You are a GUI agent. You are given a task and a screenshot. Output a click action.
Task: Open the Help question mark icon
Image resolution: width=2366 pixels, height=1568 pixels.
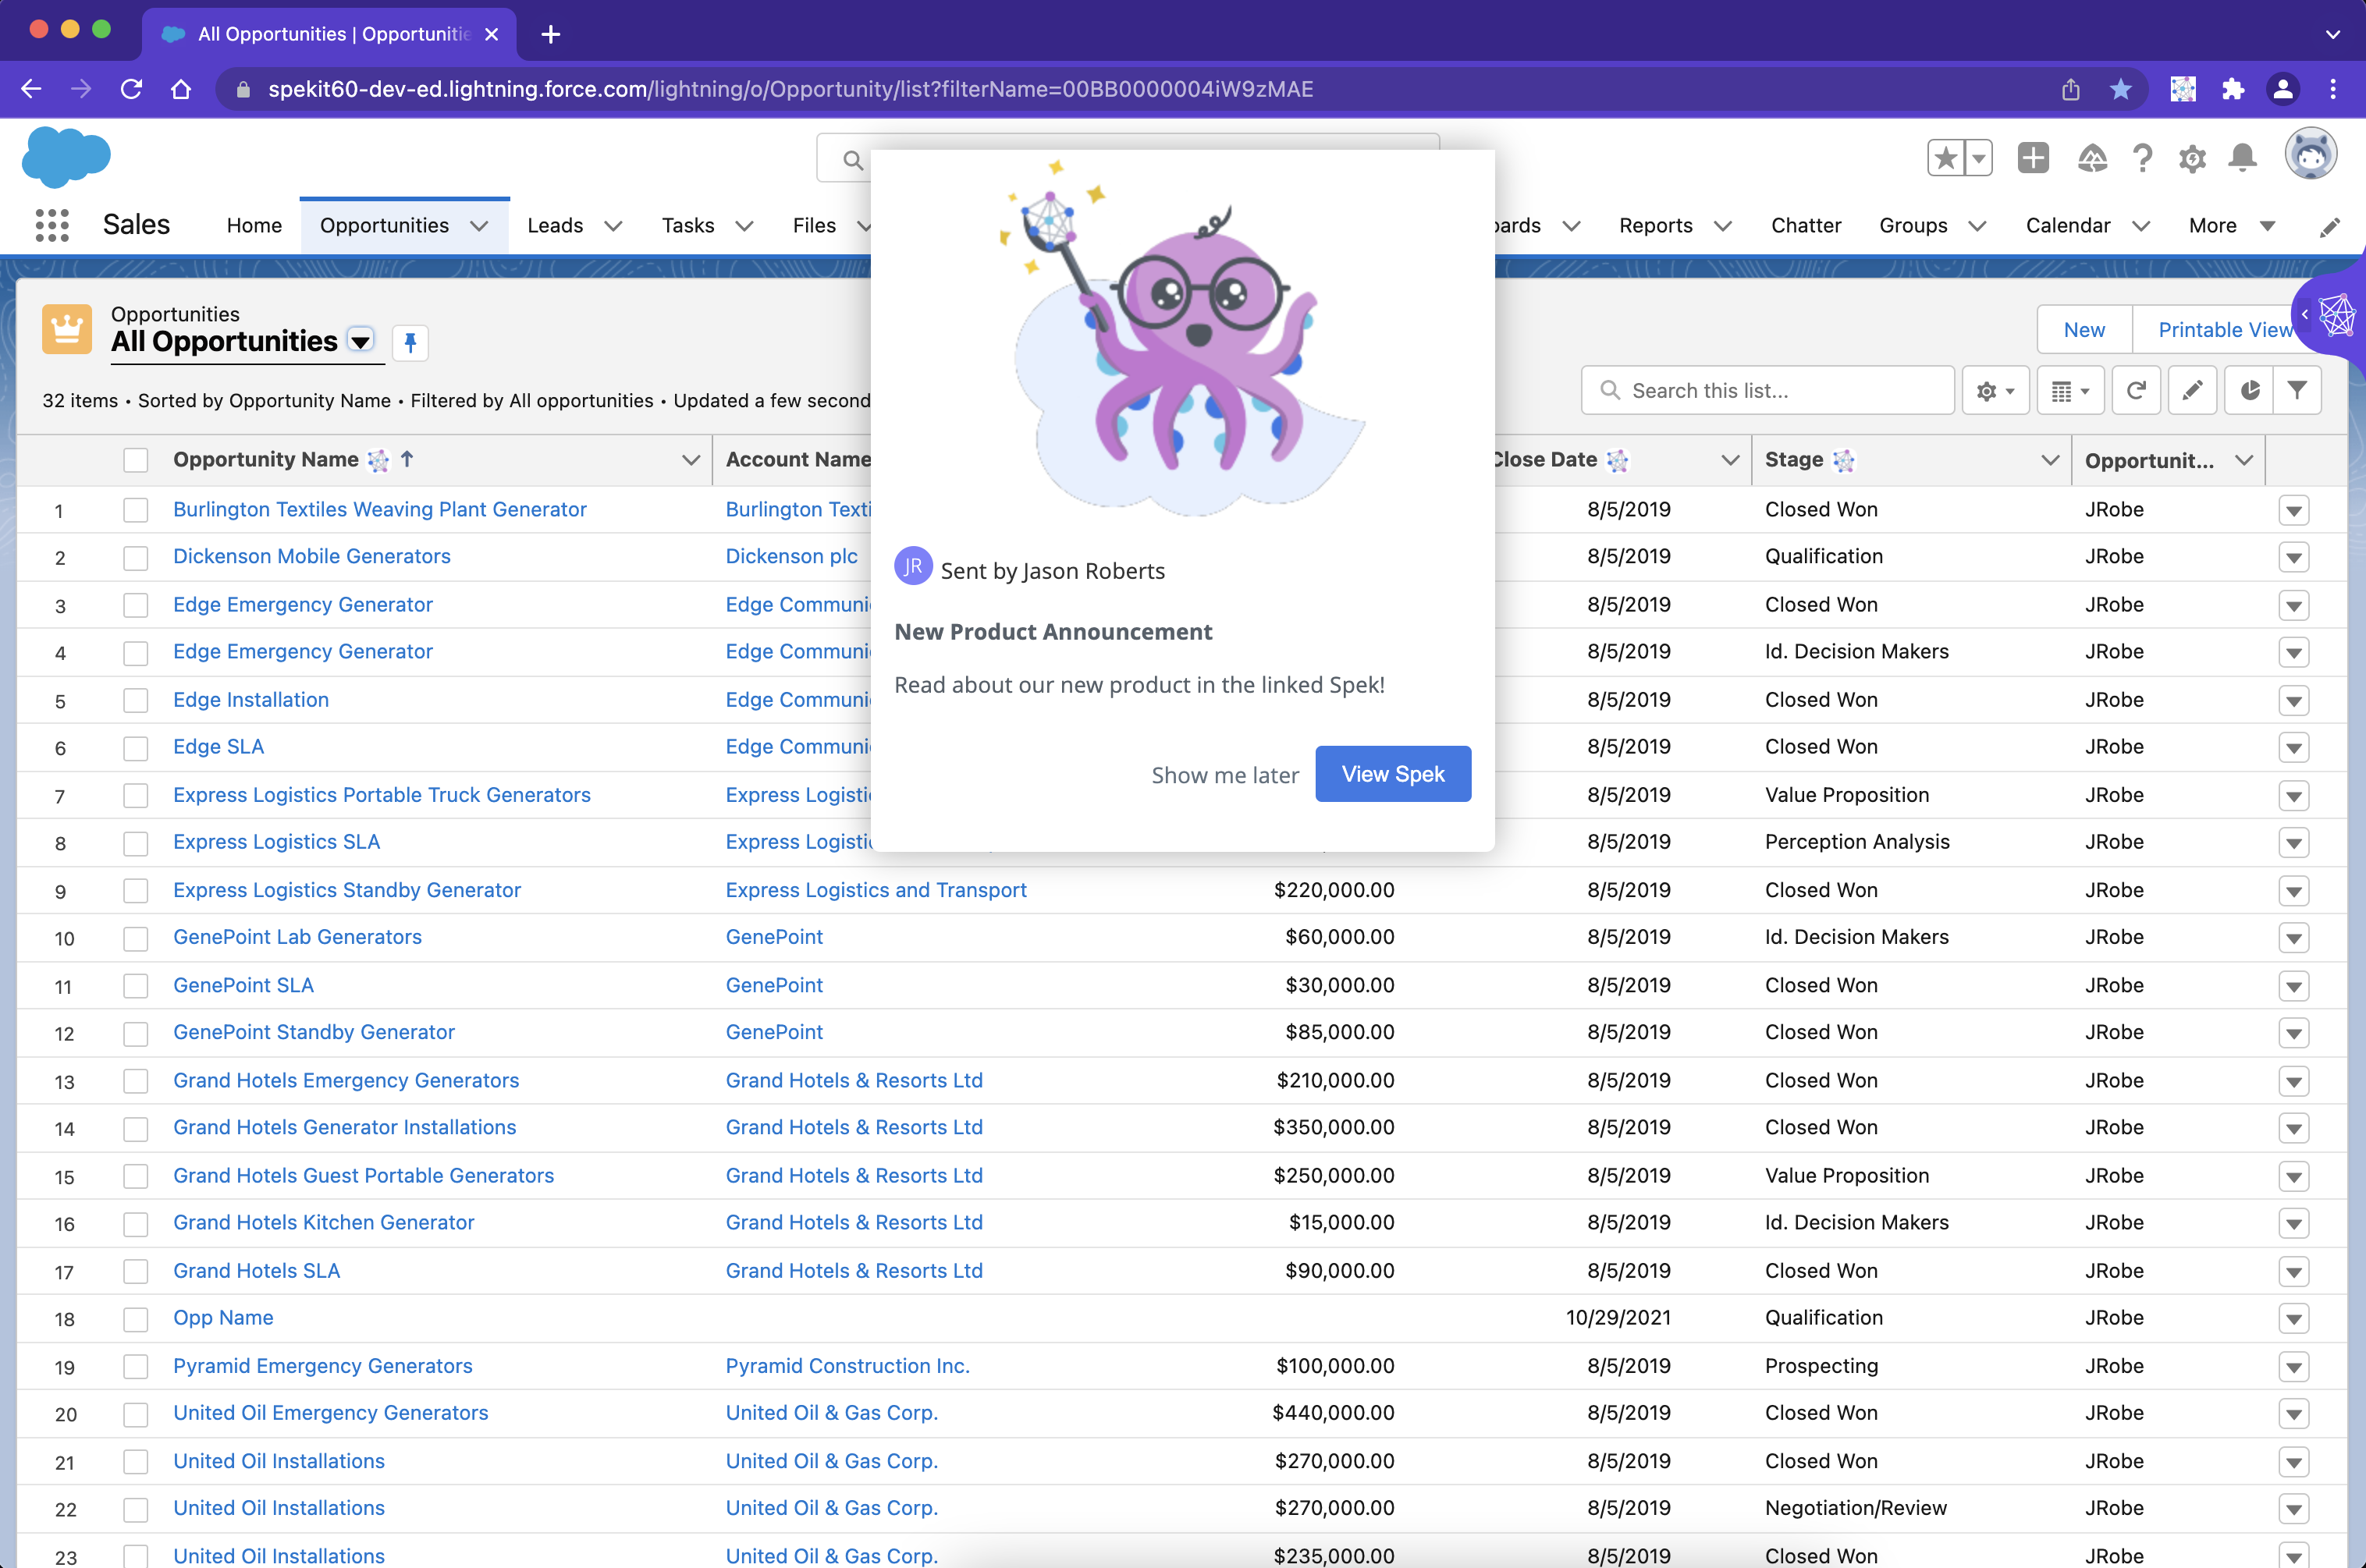2142,158
